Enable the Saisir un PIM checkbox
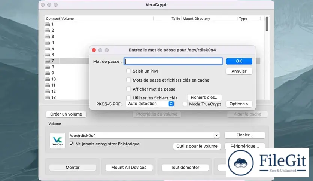 [x=128, y=71]
